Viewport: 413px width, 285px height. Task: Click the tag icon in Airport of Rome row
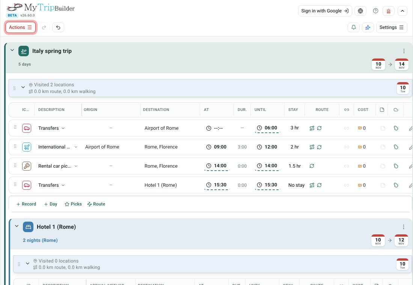(x=396, y=128)
